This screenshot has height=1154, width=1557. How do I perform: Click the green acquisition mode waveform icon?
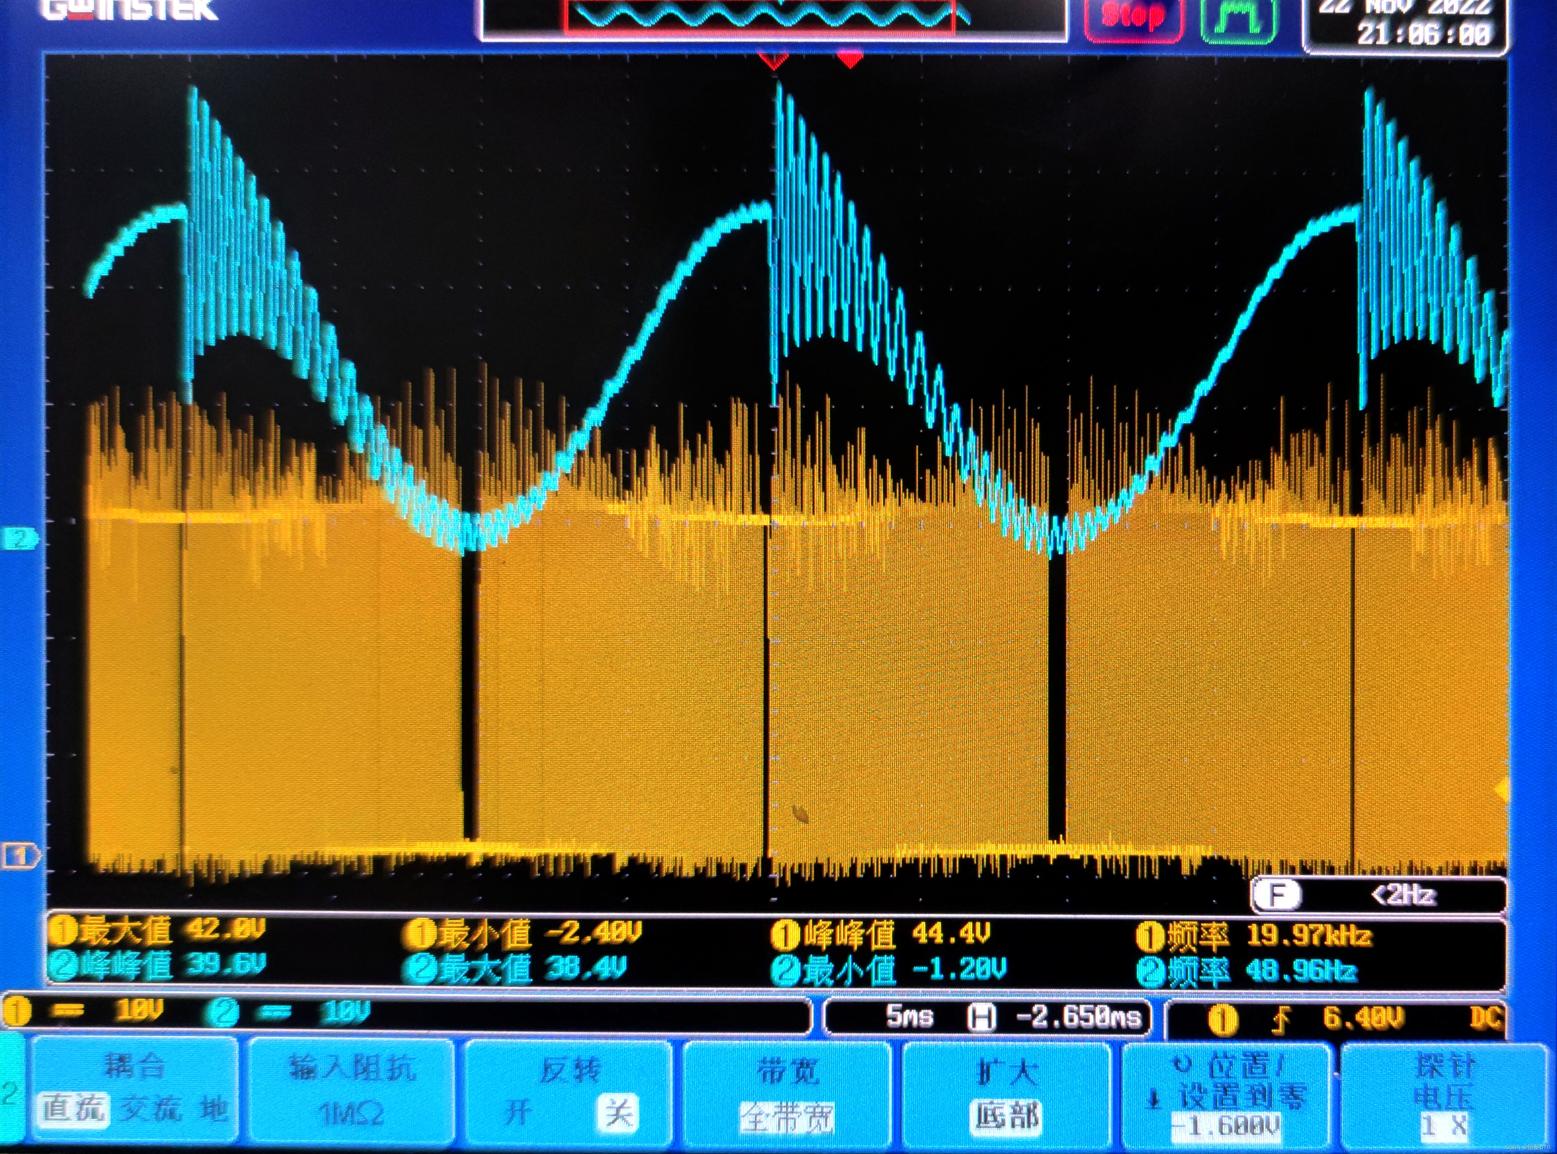pyautogui.click(x=1238, y=19)
